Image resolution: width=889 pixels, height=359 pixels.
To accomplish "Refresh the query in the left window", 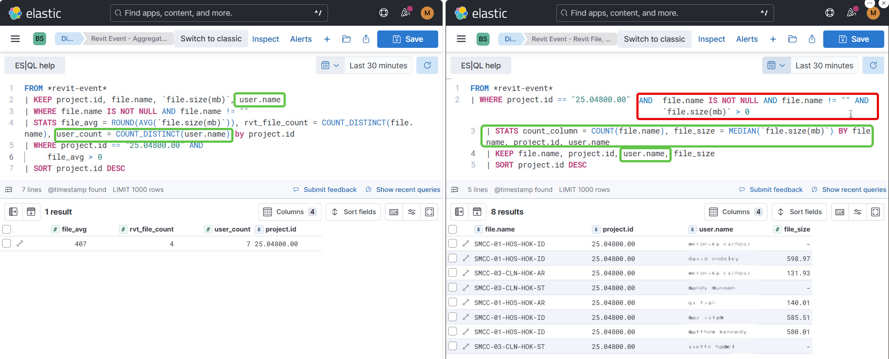I will (x=427, y=65).
